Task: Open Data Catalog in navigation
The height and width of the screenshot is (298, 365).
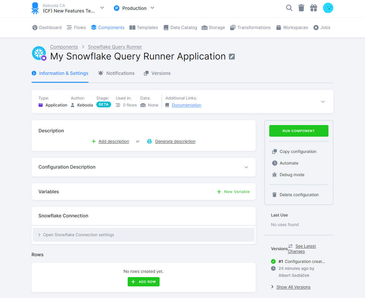Action: click(x=180, y=28)
